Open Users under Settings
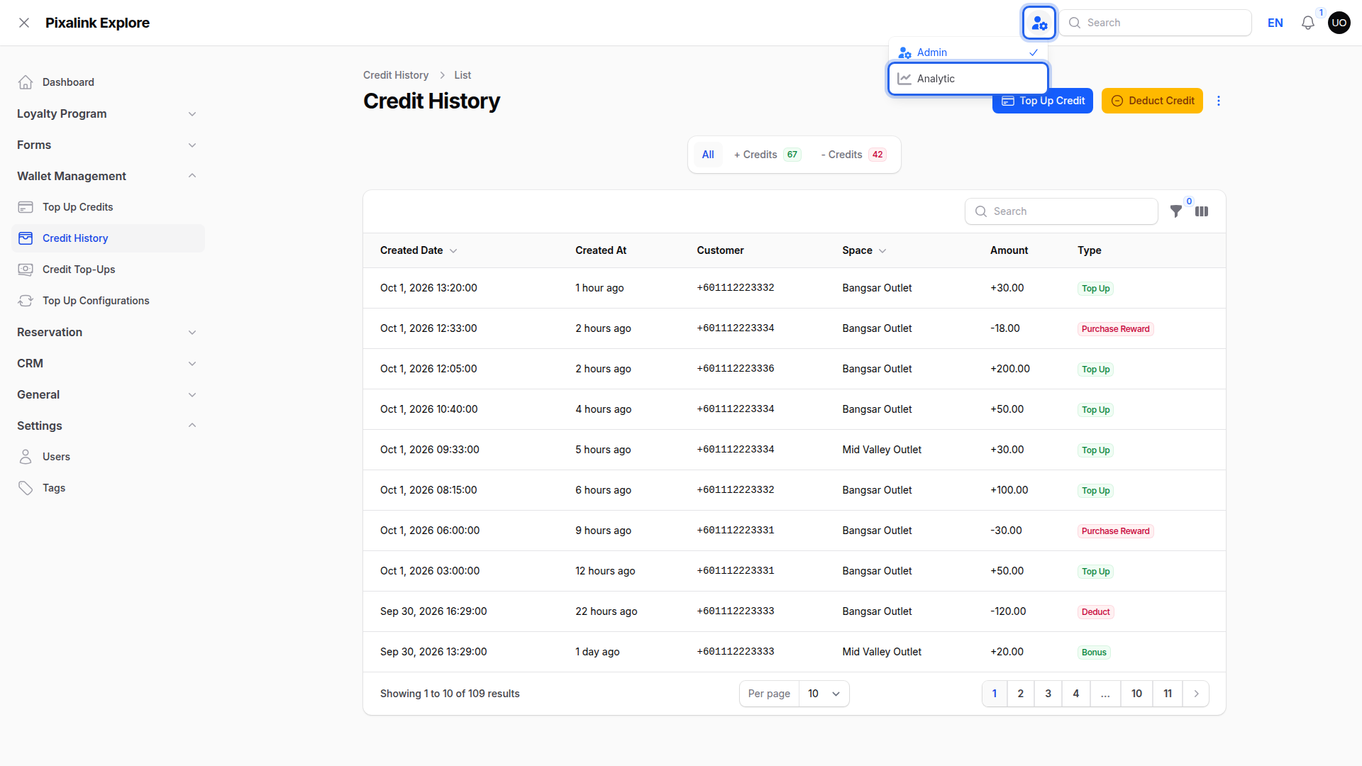 click(108, 457)
